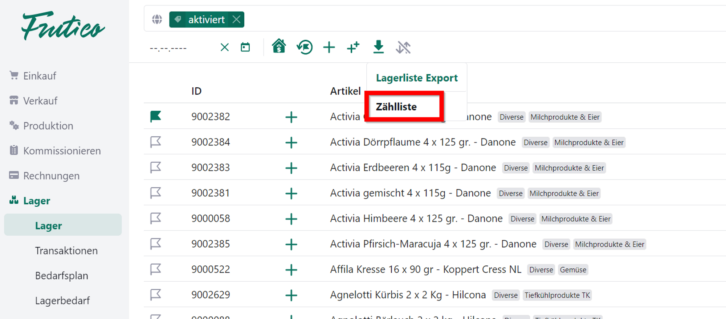The height and width of the screenshot is (319, 726).
Task: Toggle the flag for item 9002384
Action: [x=156, y=142]
